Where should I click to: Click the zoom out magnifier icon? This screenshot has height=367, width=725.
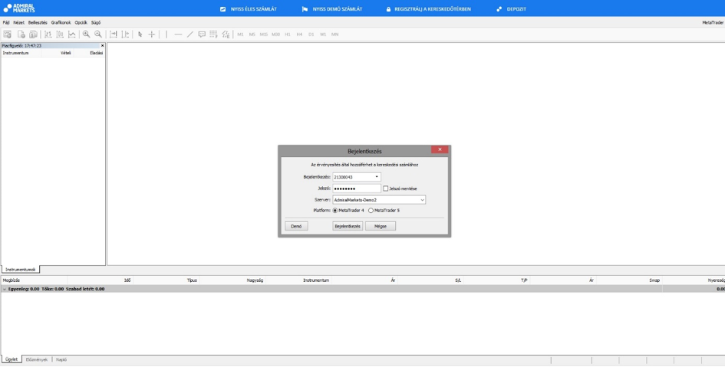pyautogui.click(x=98, y=34)
